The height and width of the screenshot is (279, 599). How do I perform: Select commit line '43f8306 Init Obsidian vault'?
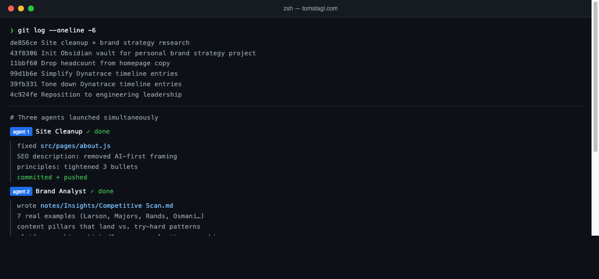(x=133, y=53)
